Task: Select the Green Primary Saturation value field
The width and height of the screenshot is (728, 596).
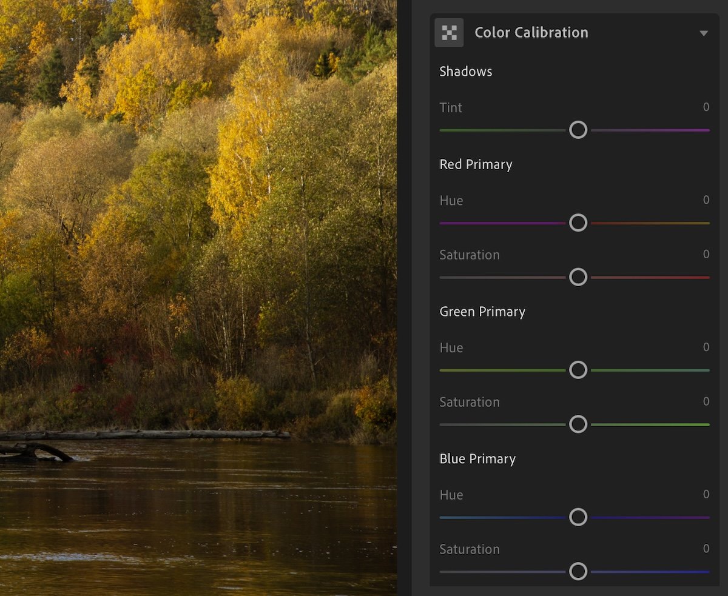Action: click(706, 401)
